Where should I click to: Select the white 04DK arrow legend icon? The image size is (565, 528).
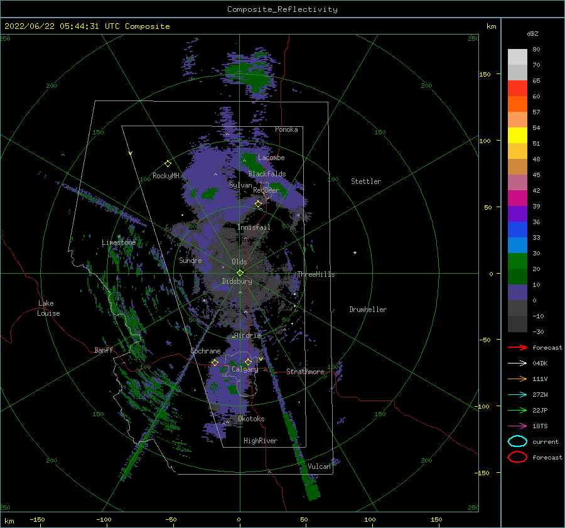(x=517, y=364)
